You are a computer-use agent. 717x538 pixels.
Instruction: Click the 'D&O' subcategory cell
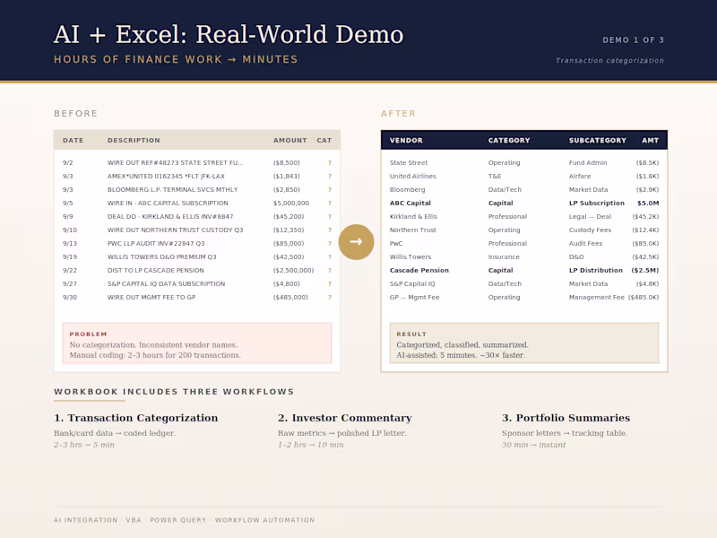click(576, 257)
